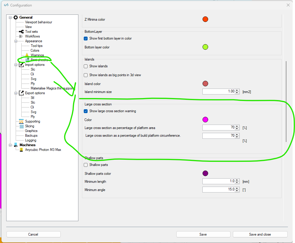Open Viewport behaviour settings page
Screen dimensions: 295x243
click(38, 22)
